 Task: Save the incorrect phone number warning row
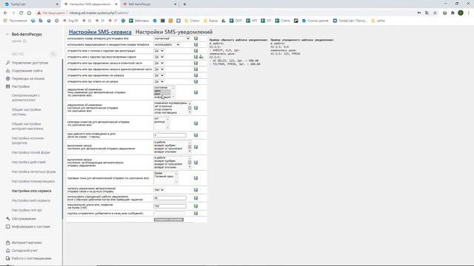[x=196, y=44]
